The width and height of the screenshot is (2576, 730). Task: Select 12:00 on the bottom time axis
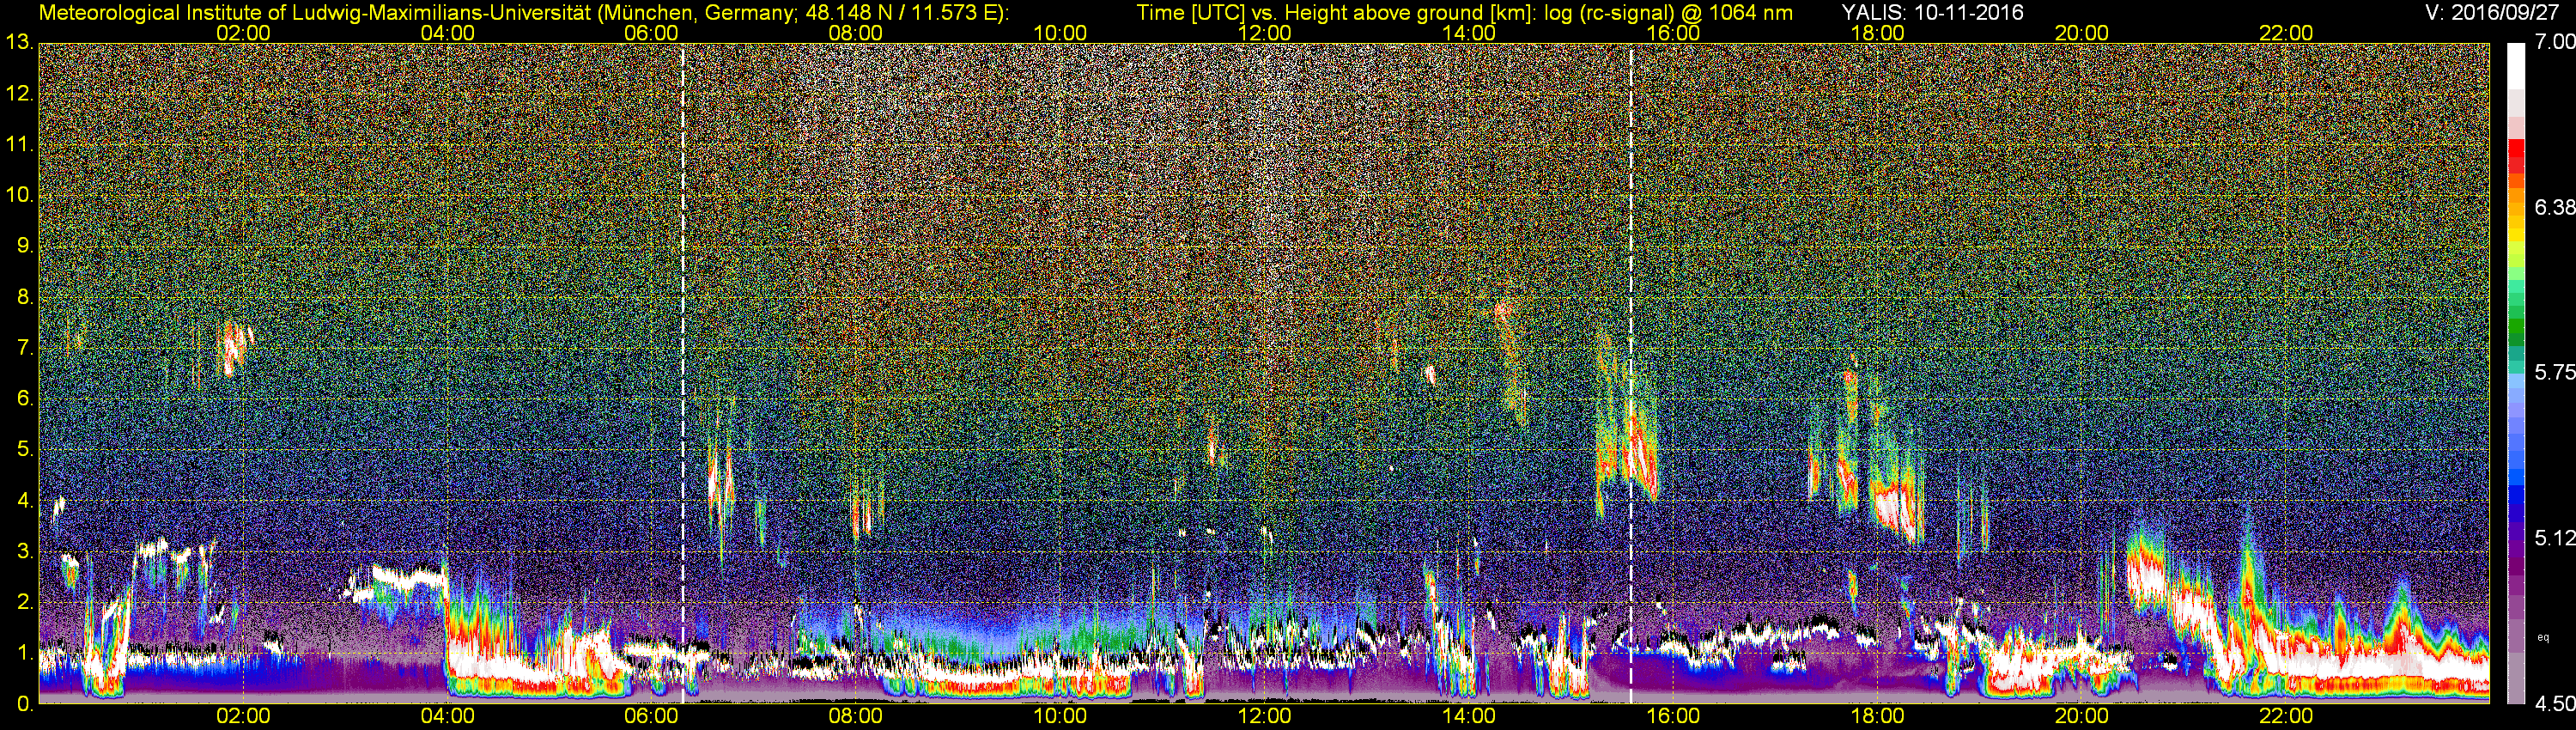point(1264,716)
